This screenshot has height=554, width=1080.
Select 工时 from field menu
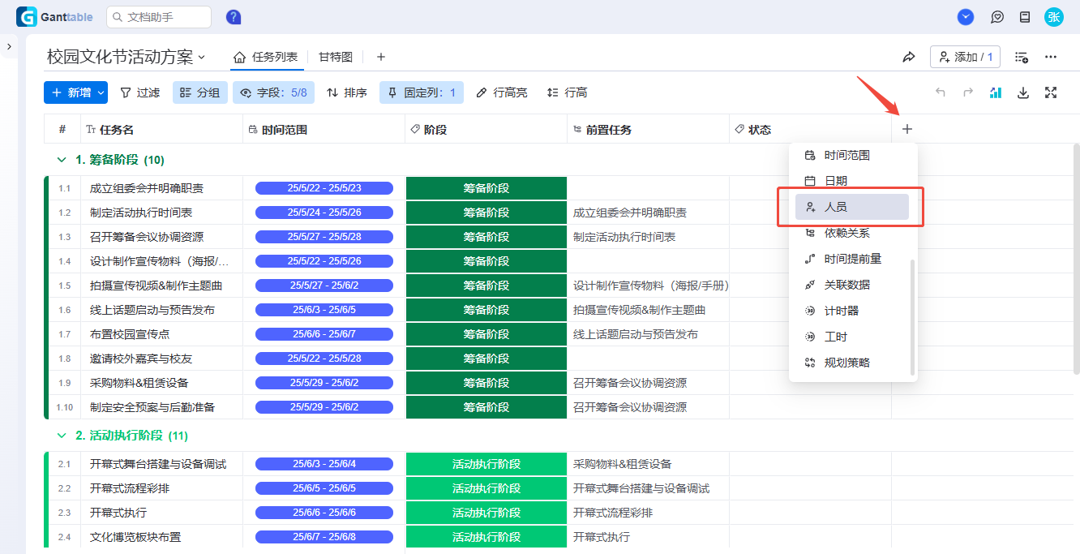pos(852,337)
